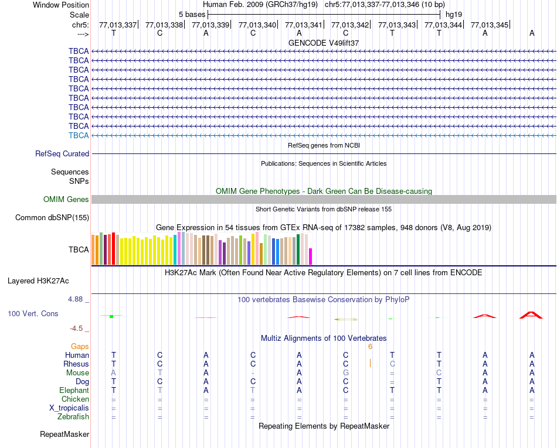Click the Sequences track label
This screenshot has height=448, width=557.
tap(70, 172)
